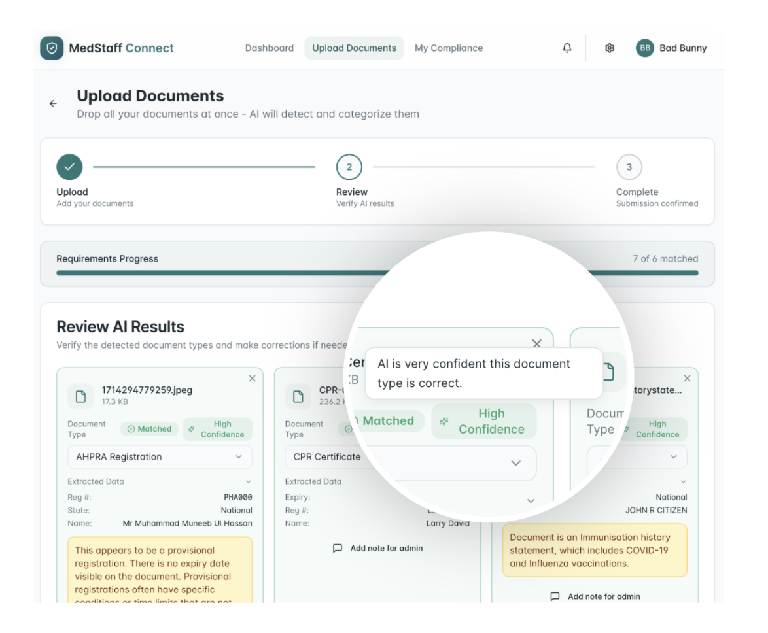
Task: Click registration number PHA000
Action: [x=238, y=498]
